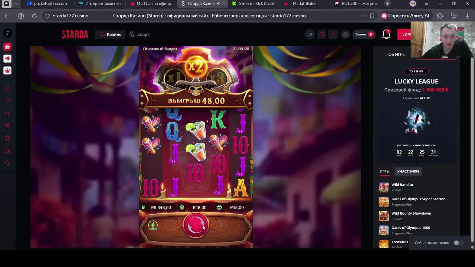
Task: Click the green wallet balance icon
Action: pyautogui.click(x=144, y=208)
